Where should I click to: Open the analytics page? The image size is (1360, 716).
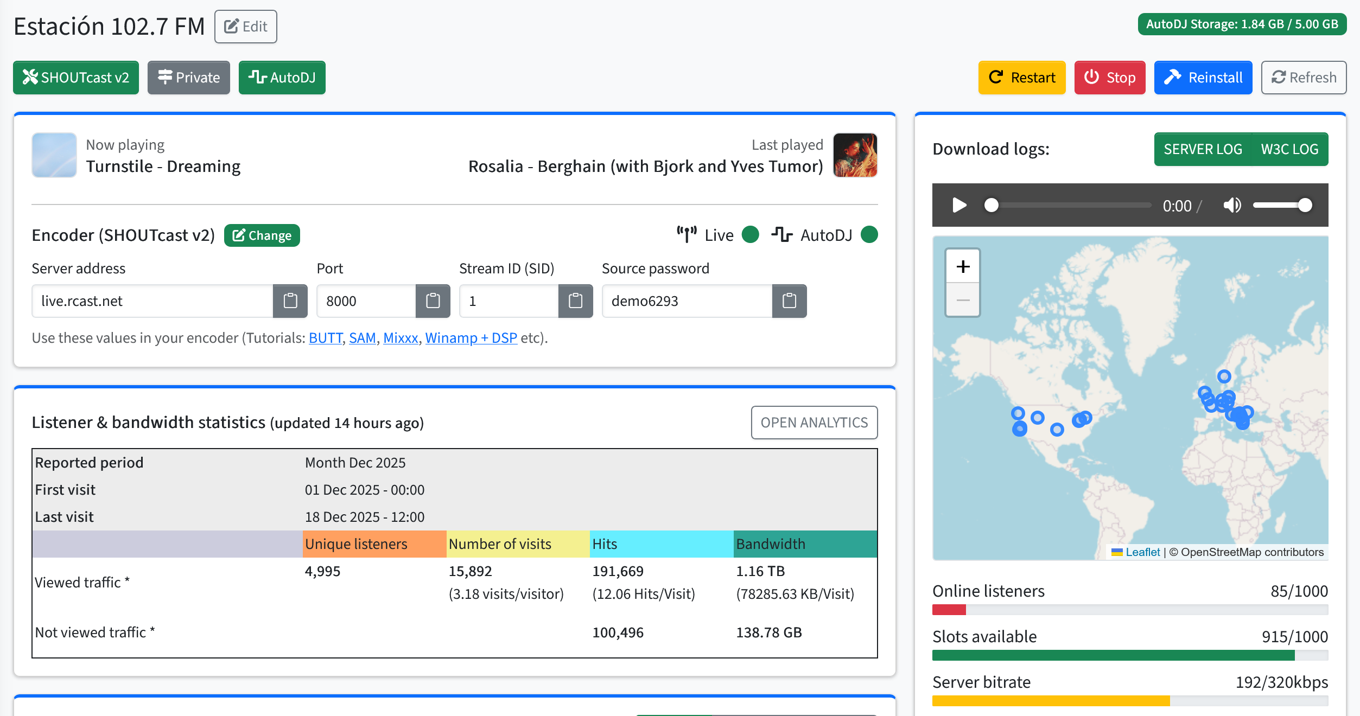pyautogui.click(x=814, y=423)
